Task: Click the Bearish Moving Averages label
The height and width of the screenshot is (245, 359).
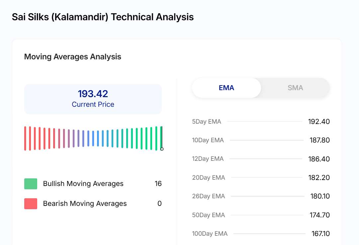Action: [x=85, y=204]
